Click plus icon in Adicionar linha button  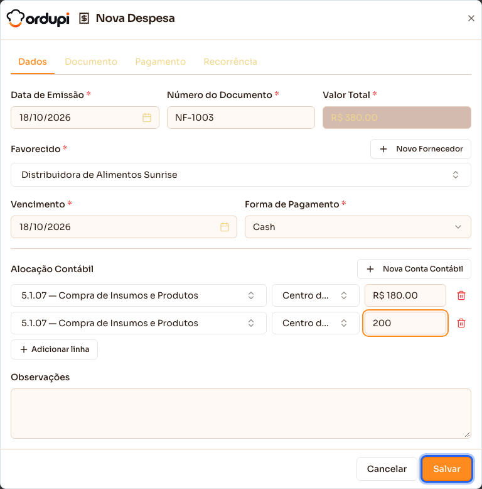(24, 349)
